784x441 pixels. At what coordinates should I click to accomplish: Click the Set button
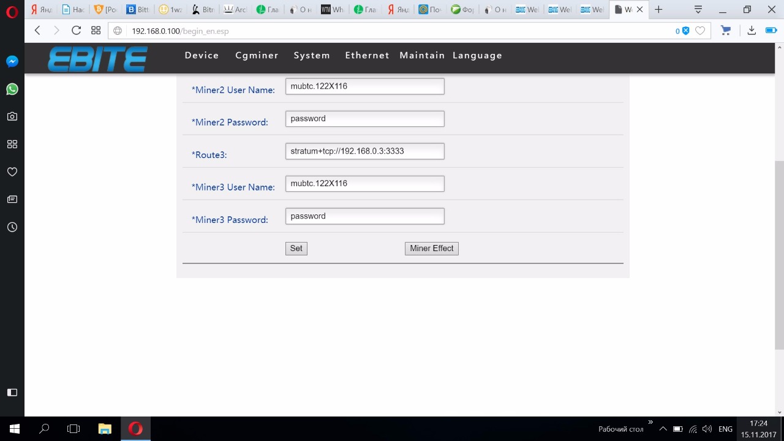click(x=296, y=249)
